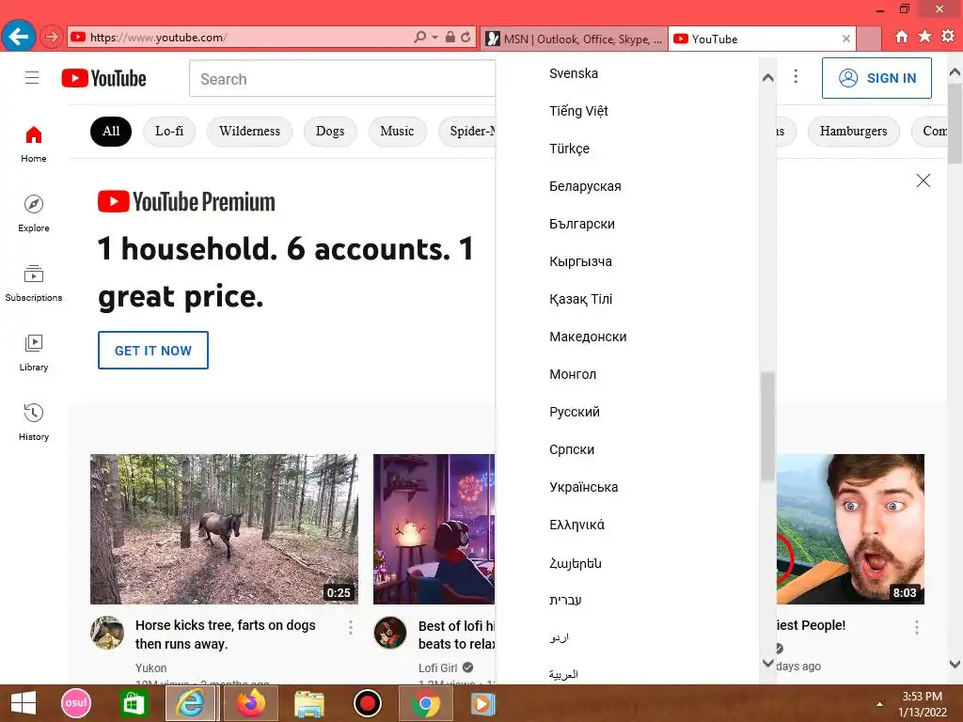Open address bar autocomplete dropdown arrow
The image size is (963, 722).
coord(434,38)
